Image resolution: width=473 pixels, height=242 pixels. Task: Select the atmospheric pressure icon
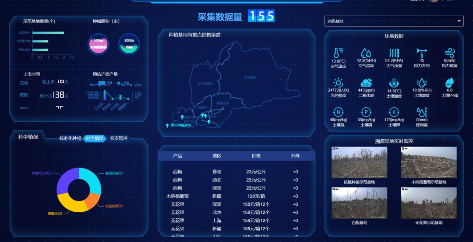click(x=394, y=53)
